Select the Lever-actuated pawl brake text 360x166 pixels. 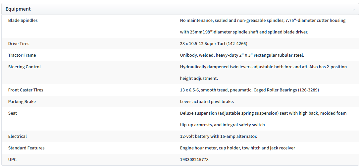(207, 101)
